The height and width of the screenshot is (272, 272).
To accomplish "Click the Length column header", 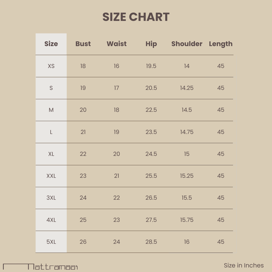I will click(220, 44).
